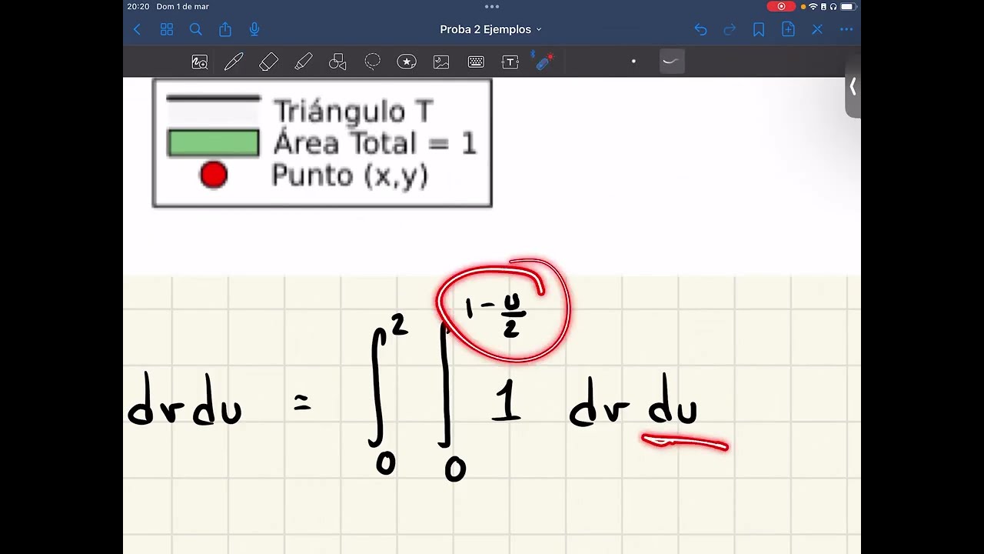
Task: Tap the share/export icon
Action: [x=224, y=29]
